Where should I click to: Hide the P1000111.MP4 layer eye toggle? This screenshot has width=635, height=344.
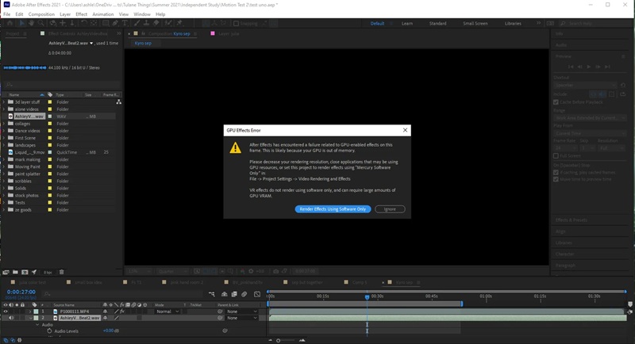point(6,312)
